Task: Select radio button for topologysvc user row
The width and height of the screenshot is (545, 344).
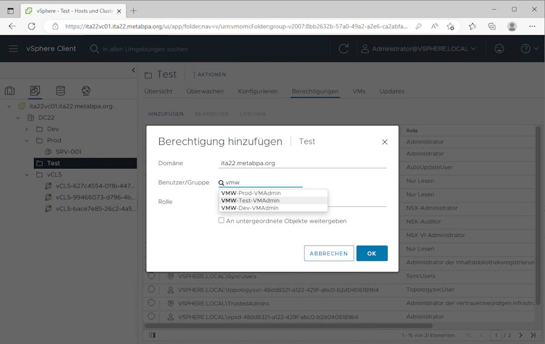Action: point(151,289)
